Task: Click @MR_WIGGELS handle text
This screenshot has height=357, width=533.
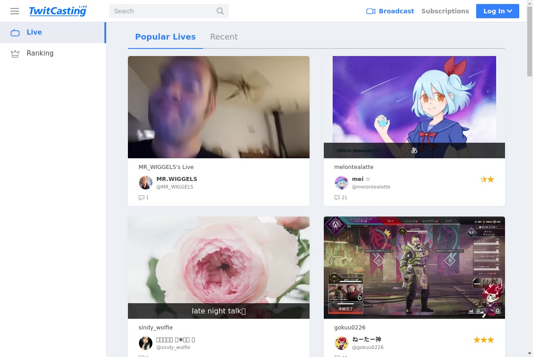Action: 175,187
